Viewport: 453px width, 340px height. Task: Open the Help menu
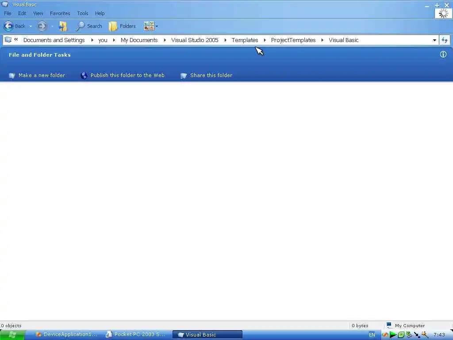100,13
